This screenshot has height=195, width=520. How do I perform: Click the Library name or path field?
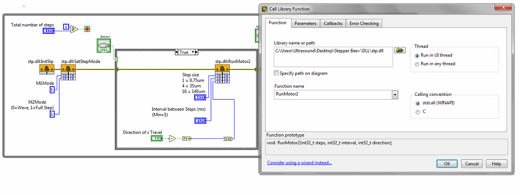click(x=333, y=57)
